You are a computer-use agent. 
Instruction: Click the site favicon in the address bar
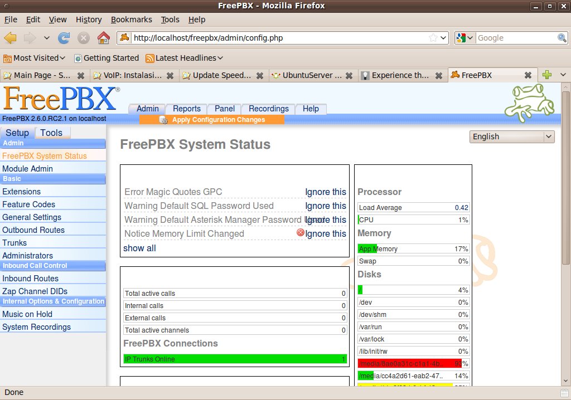[x=124, y=37]
